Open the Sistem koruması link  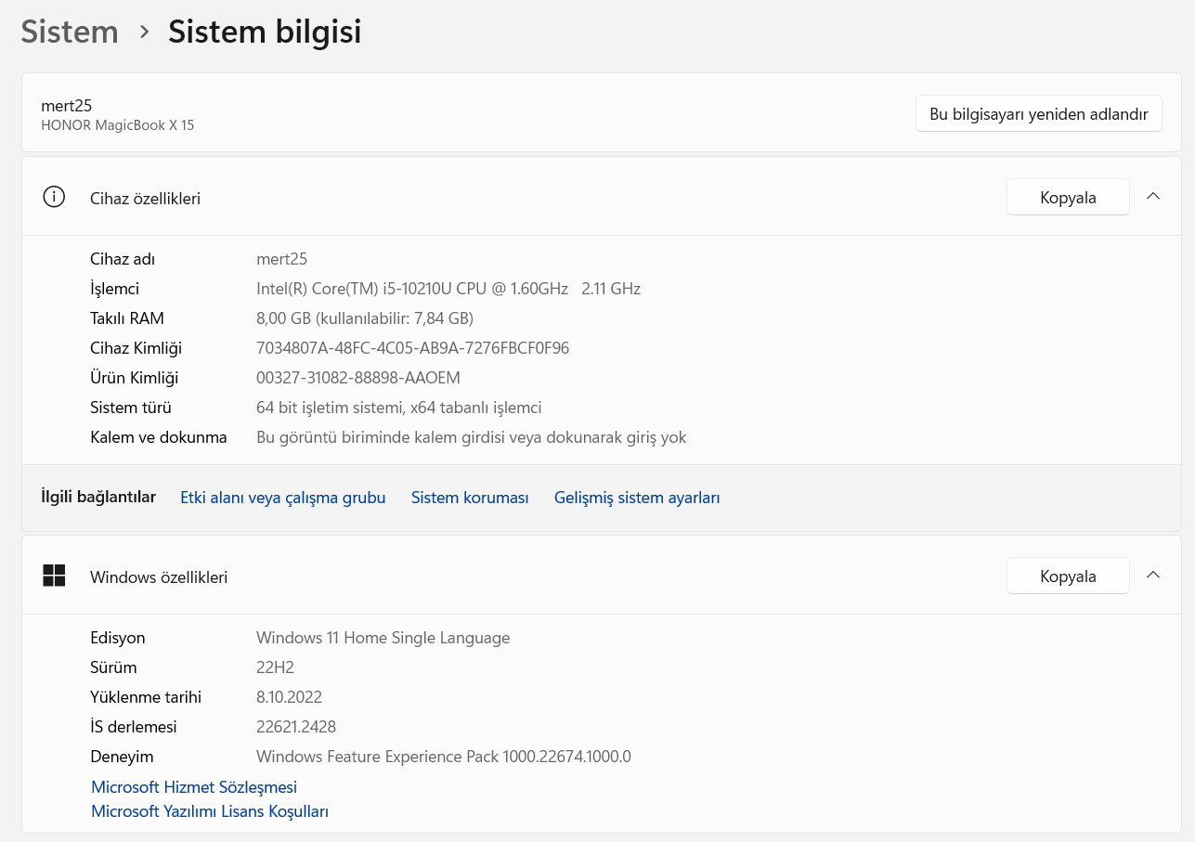pyautogui.click(x=470, y=498)
